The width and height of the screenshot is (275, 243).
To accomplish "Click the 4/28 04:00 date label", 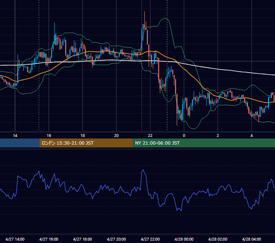I will coord(252,239).
